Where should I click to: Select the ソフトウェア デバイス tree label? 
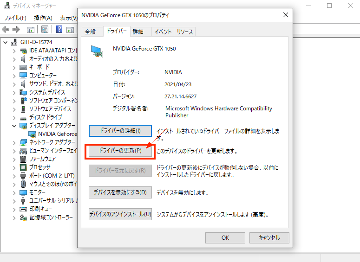pyautogui.click(x=50, y=109)
